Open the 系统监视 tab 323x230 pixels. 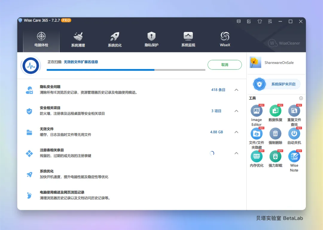(188, 40)
